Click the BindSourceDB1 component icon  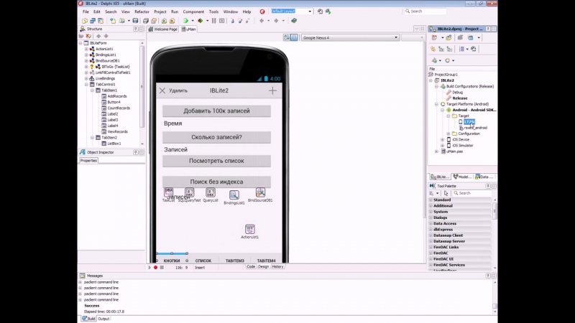coord(260,192)
